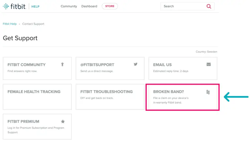Follow the Fitbit Help breadcrumb link
The height and width of the screenshot is (141, 250).
click(x=9, y=24)
